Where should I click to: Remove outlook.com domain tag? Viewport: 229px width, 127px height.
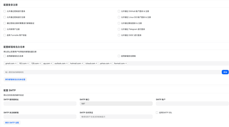(x=67, y=63)
